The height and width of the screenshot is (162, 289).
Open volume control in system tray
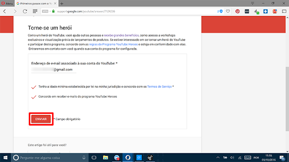(x=232, y=157)
